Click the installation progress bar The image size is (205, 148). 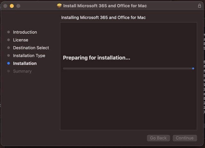128,68
